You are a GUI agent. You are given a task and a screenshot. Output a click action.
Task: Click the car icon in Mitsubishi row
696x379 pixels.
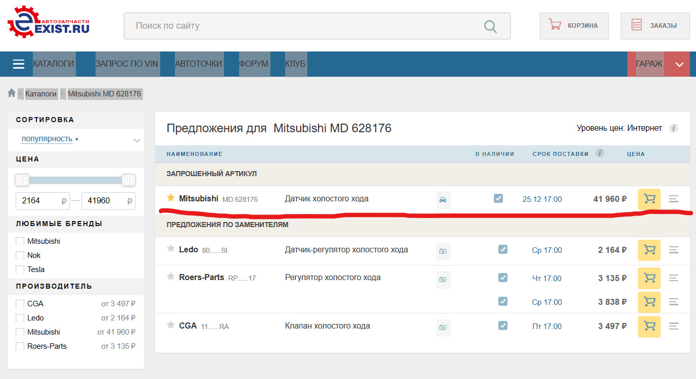click(443, 200)
